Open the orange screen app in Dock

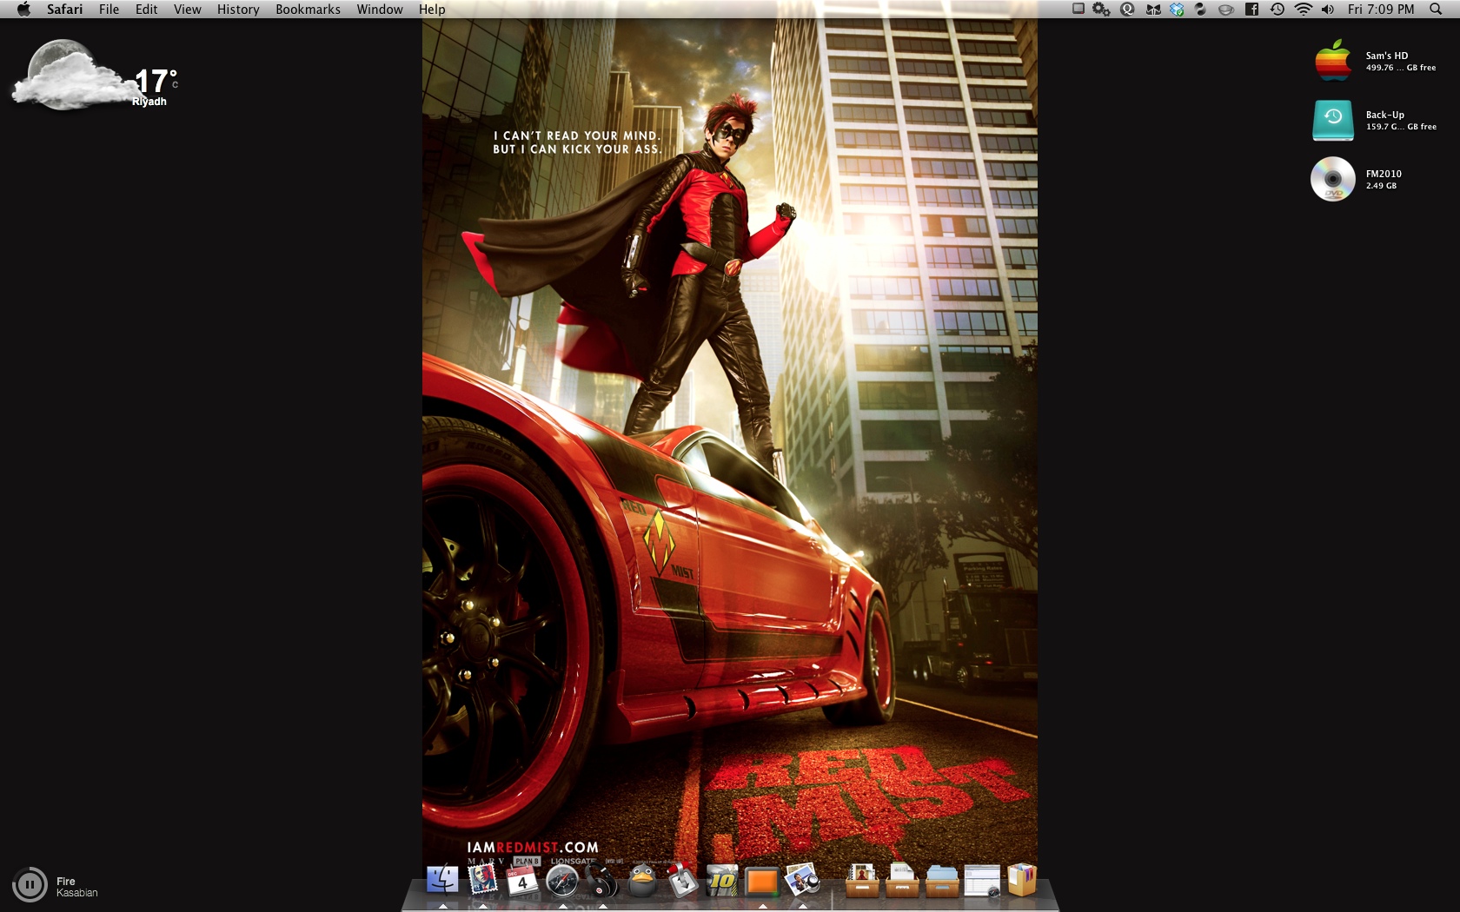click(x=762, y=881)
